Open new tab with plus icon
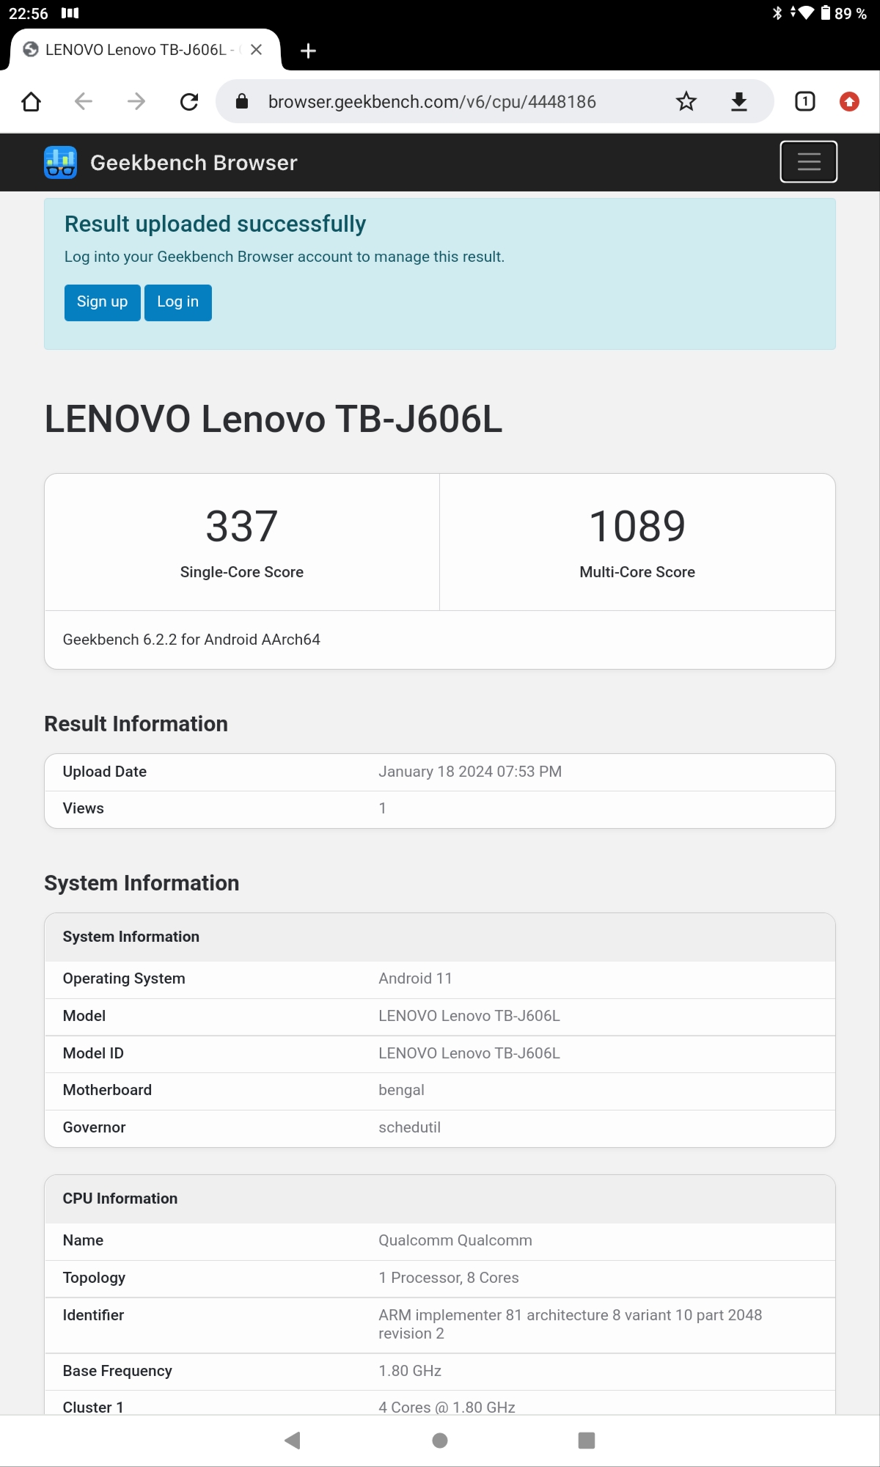 click(309, 51)
